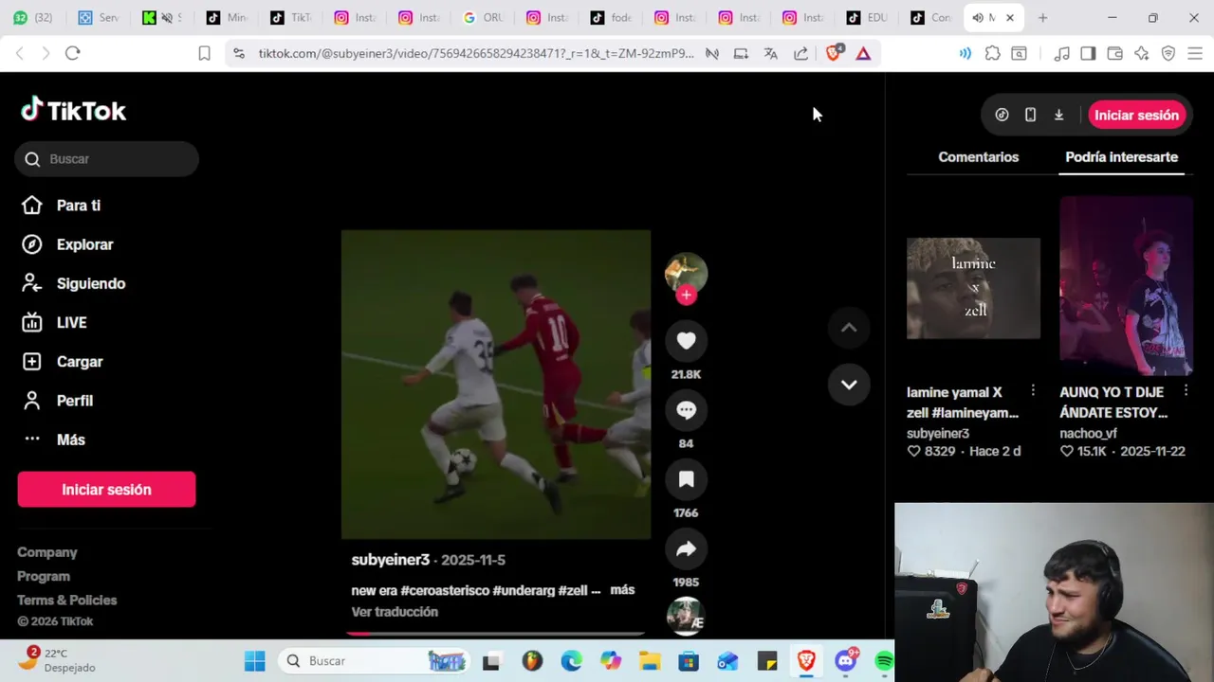1214x682 pixels.
Task: Click the phone app icon in header
Action: coord(1030,116)
